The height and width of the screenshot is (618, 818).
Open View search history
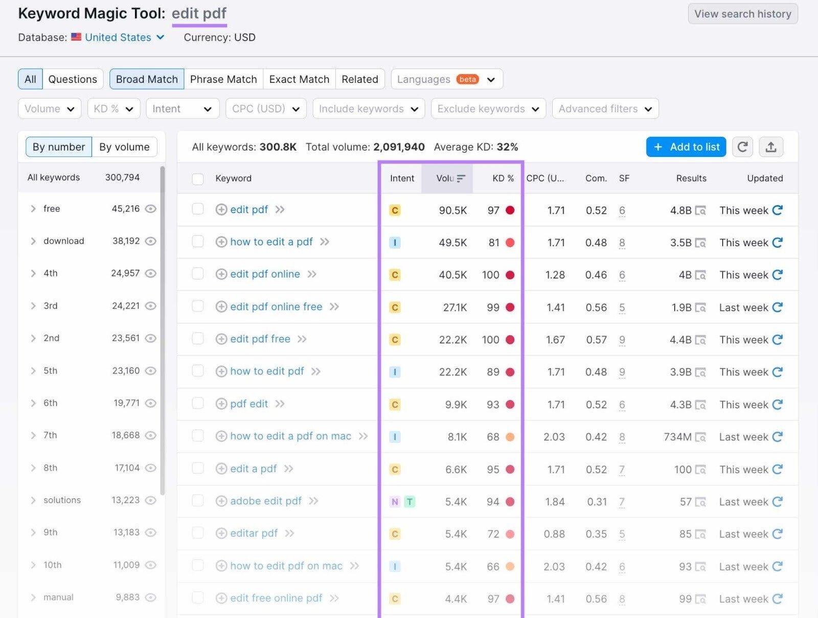pos(742,14)
